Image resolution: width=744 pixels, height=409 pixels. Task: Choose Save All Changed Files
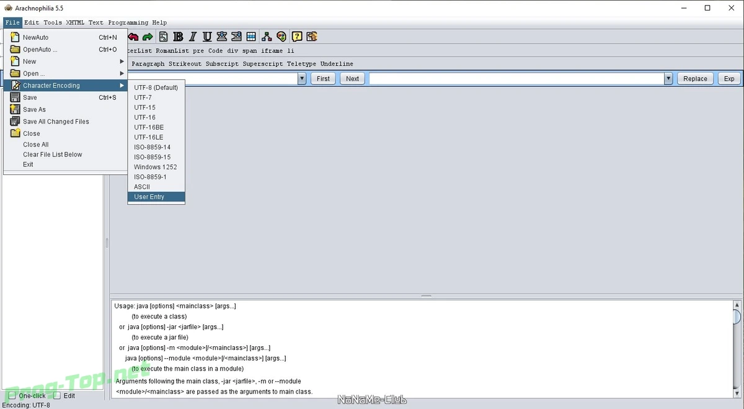pos(65,122)
